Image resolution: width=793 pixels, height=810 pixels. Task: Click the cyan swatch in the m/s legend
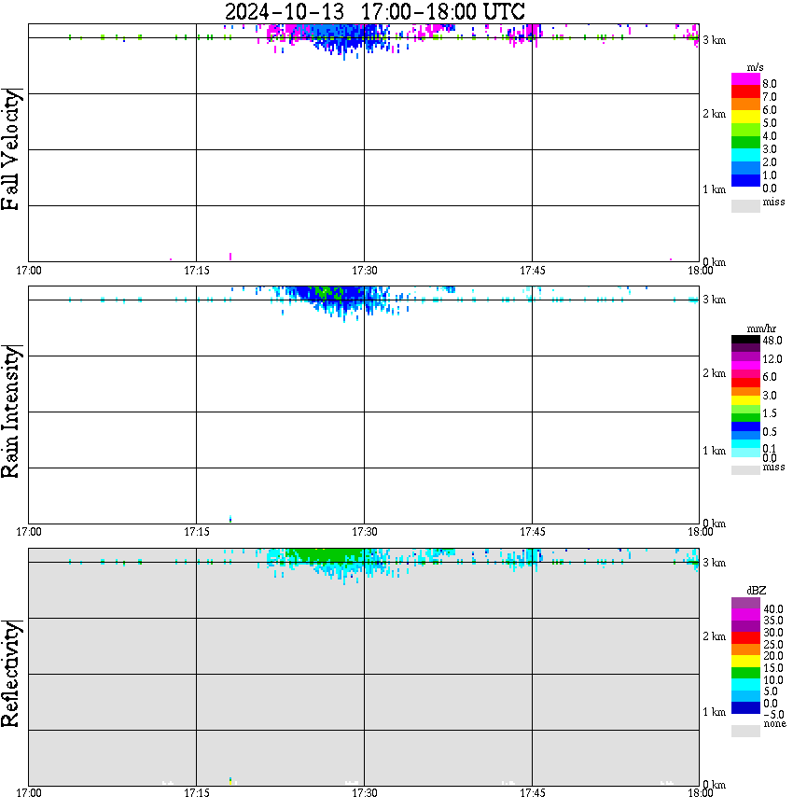click(x=745, y=155)
